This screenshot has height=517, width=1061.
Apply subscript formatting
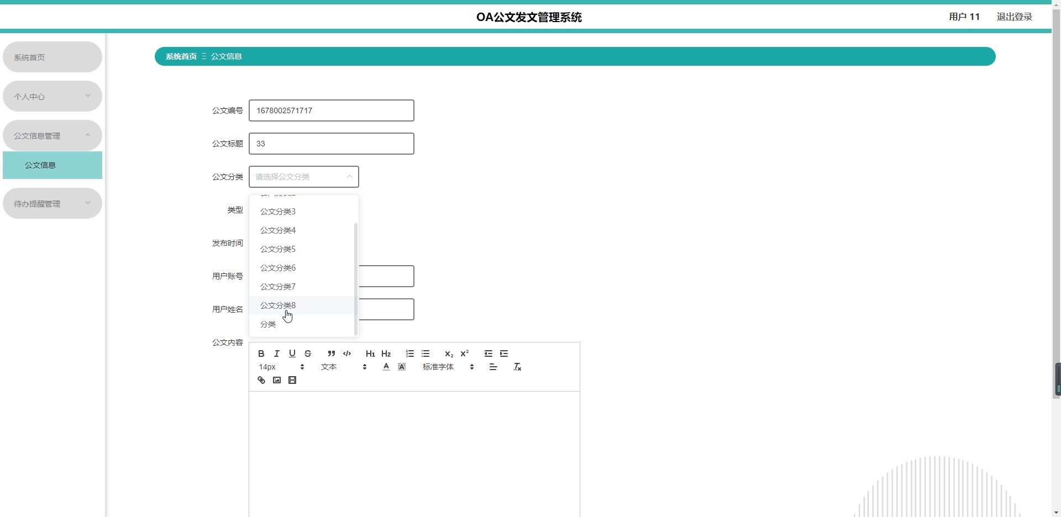pyautogui.click(x=449, y=354)
